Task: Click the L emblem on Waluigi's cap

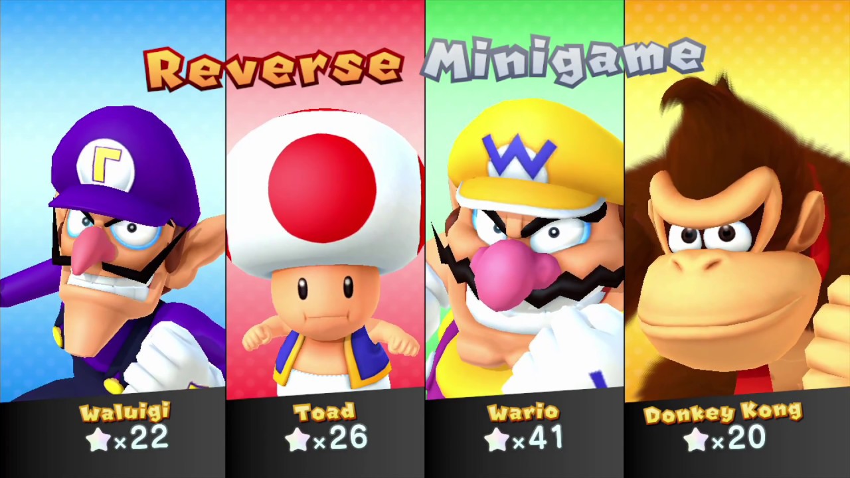Action: [106, 163]
